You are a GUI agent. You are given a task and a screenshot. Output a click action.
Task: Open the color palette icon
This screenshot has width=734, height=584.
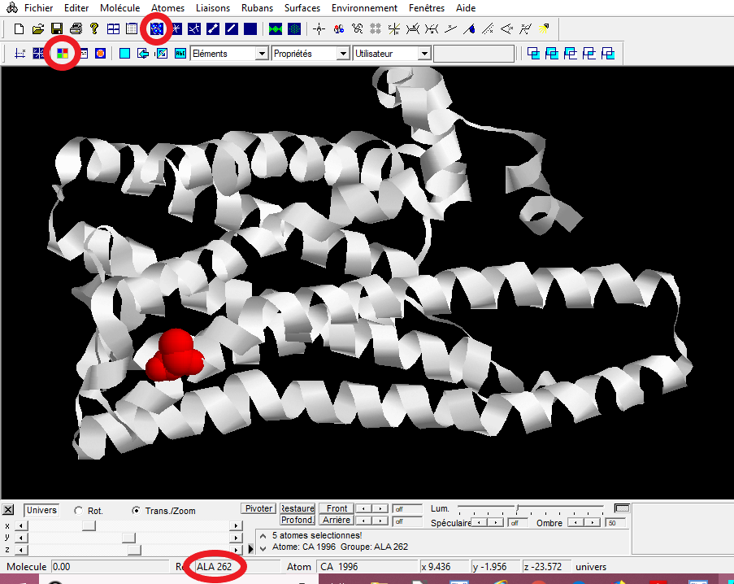pyautogui.click(x=63, y=54)
